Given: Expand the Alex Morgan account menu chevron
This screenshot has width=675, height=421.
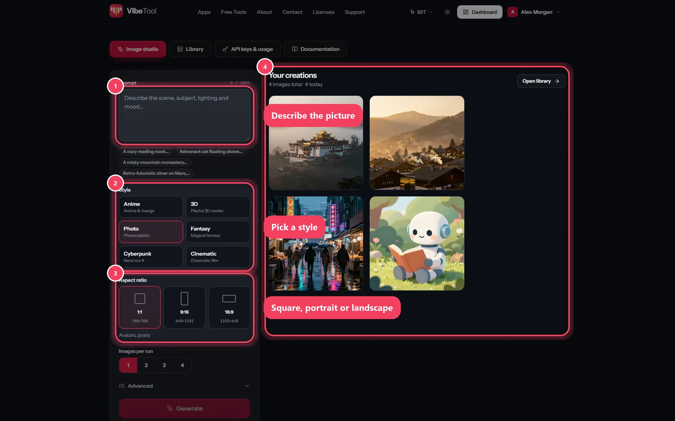Looking at the screenshot, I should (x=558, y=12).
